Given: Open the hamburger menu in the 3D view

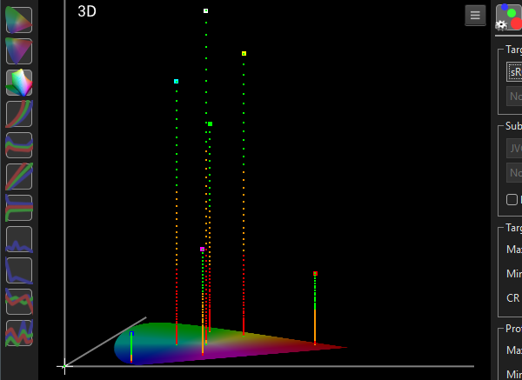Looking at the screenshot, I should point(474,16).
